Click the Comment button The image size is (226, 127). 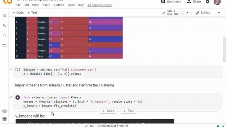point(171,2)
